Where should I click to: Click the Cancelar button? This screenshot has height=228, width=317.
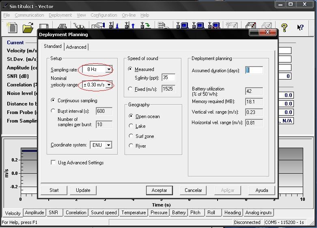coord(193,190)
